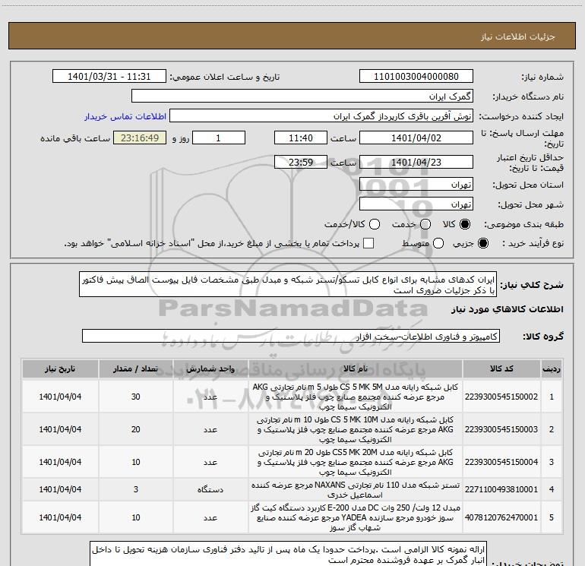This screenshot has width=585, height=566.
Task: Click quantity 30 in row 1
Action: 136,397
